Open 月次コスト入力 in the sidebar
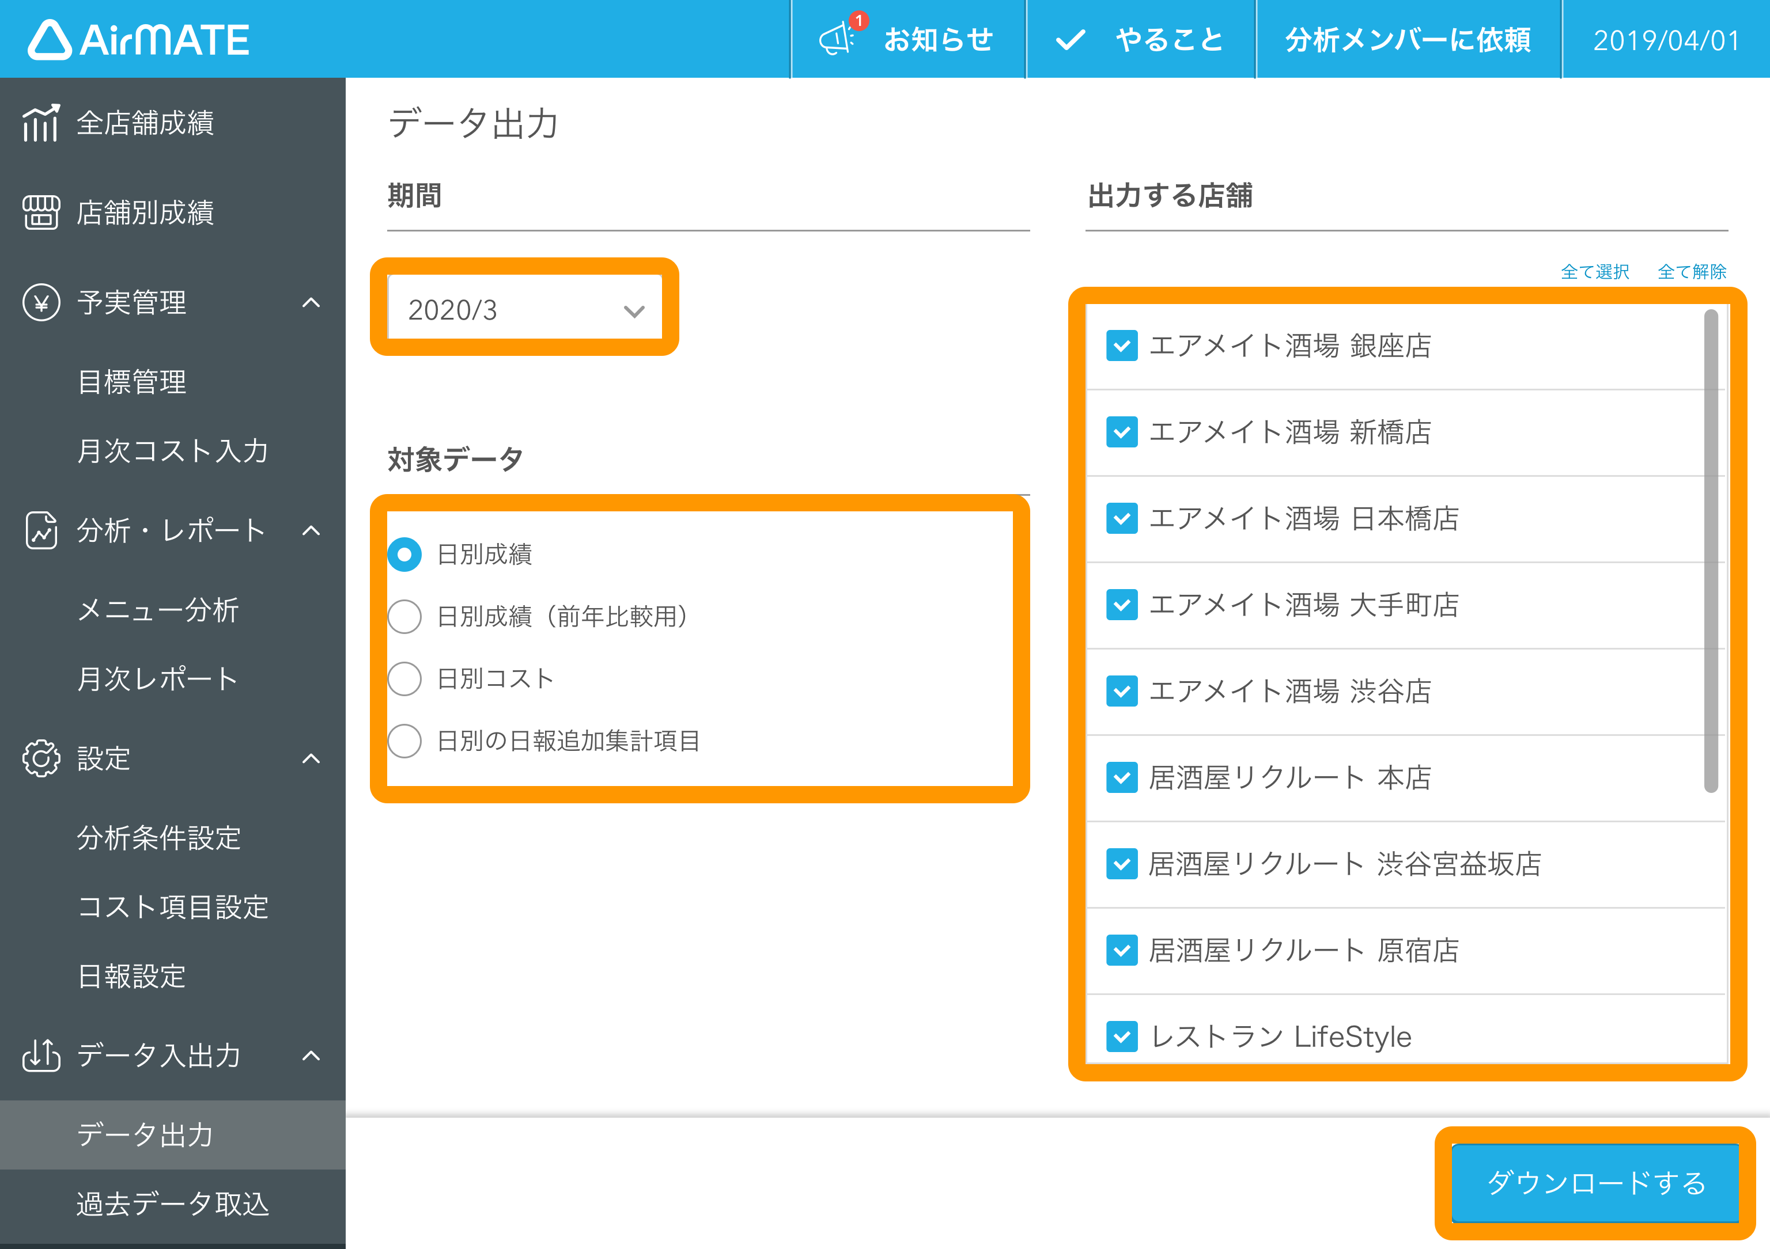 click(173, 451)
